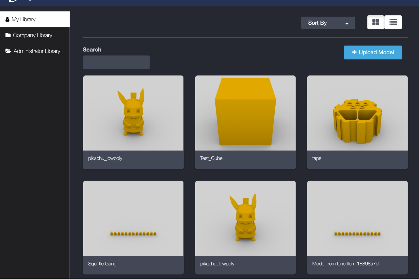Screen dimensions: 419x279
Task: Click the Sort By caret arrow
Action: click(x=347, y=24)
